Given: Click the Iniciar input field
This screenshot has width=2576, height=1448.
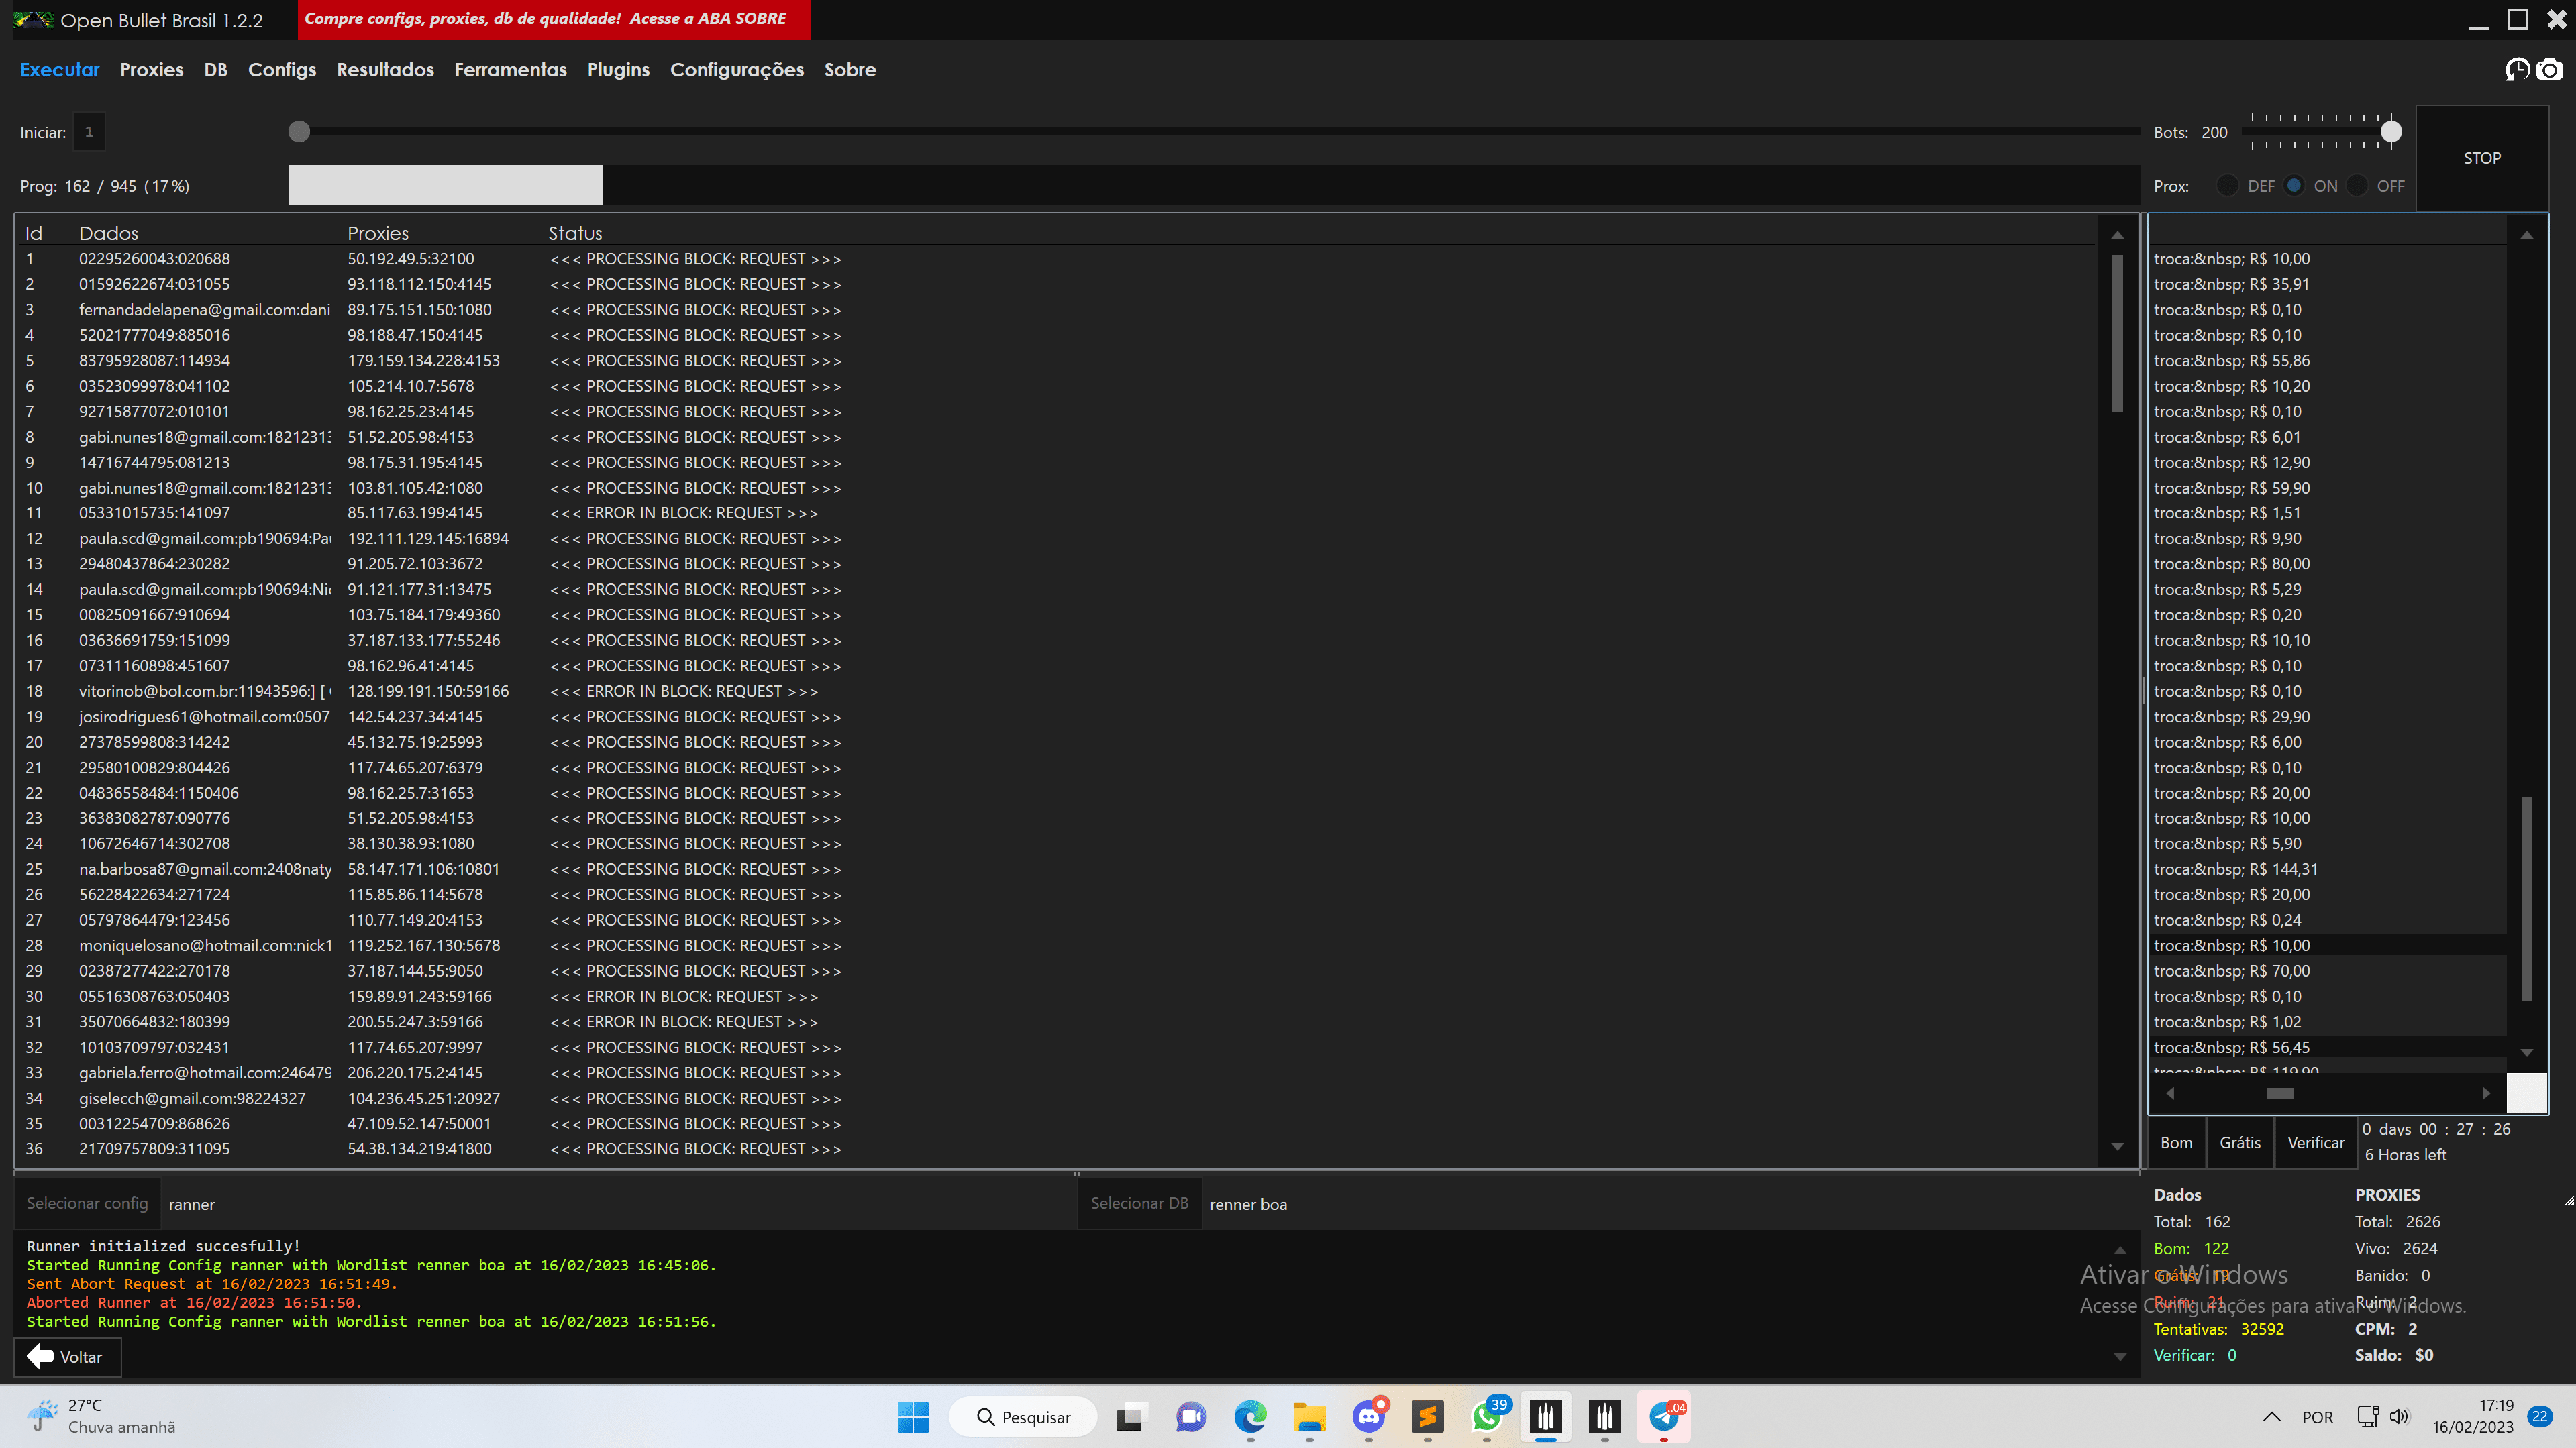Looking at the screenshot, I should pyautogui.click(x=89, y=131).
